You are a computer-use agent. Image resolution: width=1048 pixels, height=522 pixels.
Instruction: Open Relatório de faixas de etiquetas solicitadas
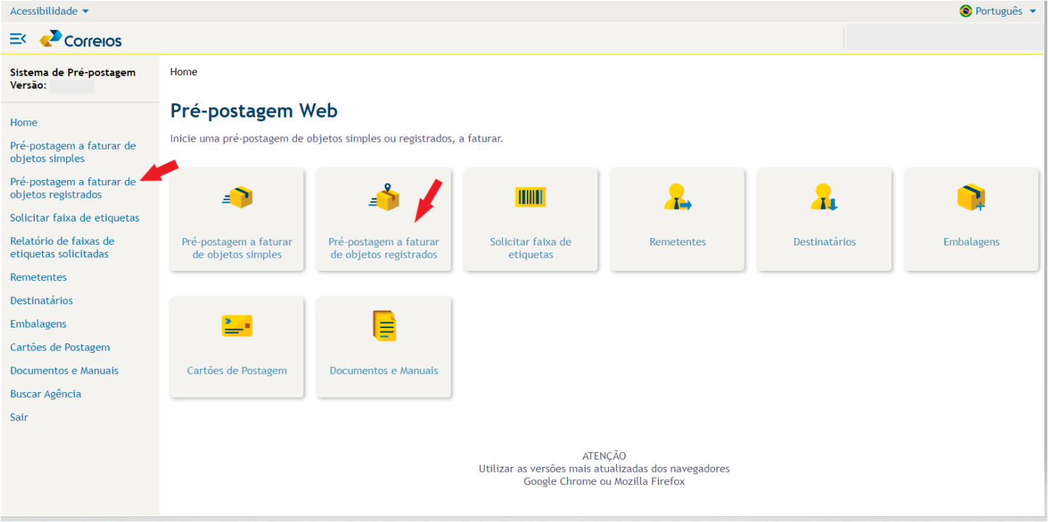click(62, 248)
